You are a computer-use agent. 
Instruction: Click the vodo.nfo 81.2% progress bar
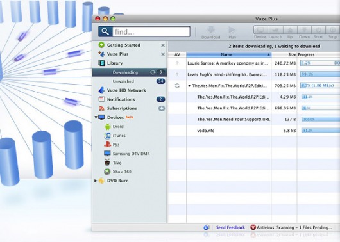(321, 131)
